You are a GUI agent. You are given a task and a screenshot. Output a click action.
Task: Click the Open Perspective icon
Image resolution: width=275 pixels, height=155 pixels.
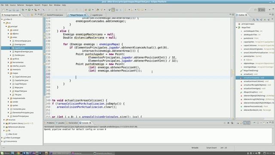255,10
